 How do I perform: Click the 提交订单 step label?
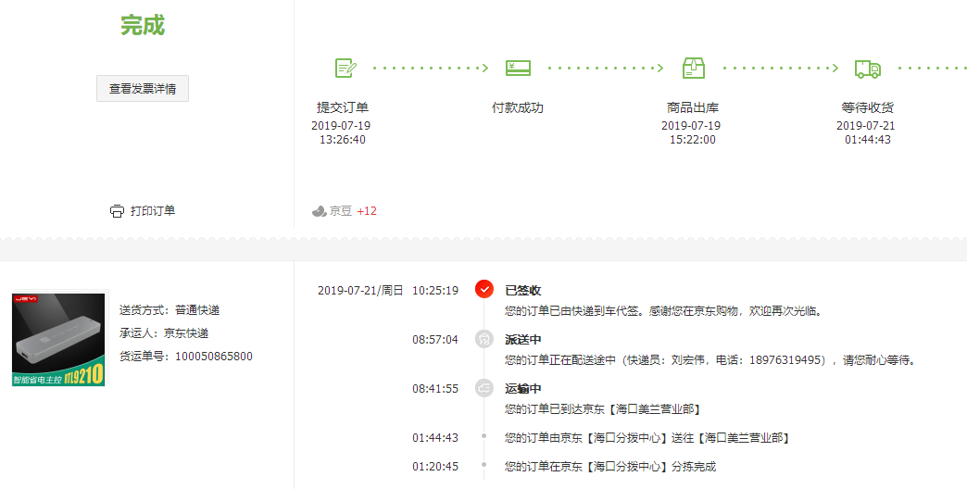343,108
